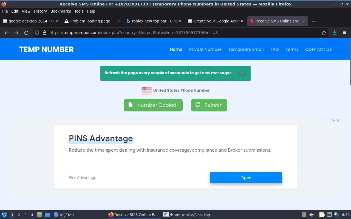Click the United States flag icon
This screenshot has width=351, height=219.
[147, 90]
